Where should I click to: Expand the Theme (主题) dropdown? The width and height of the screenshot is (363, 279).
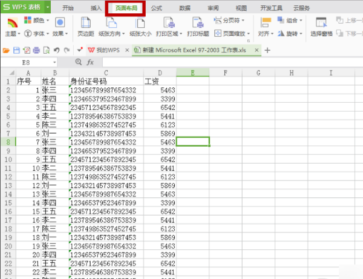tap(12, 34)
